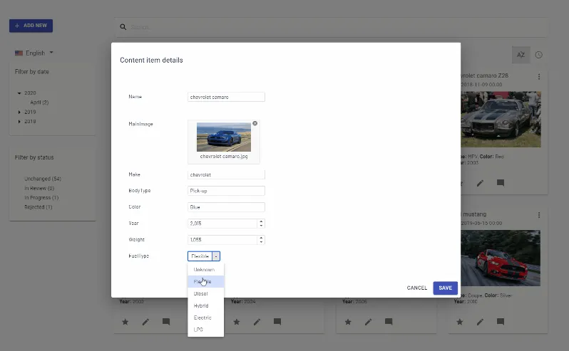Expand the 2018 date tree node

19,122
